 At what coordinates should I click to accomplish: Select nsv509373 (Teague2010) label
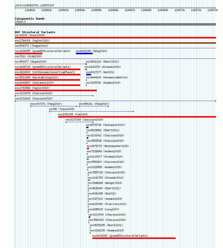pos(32,46)
